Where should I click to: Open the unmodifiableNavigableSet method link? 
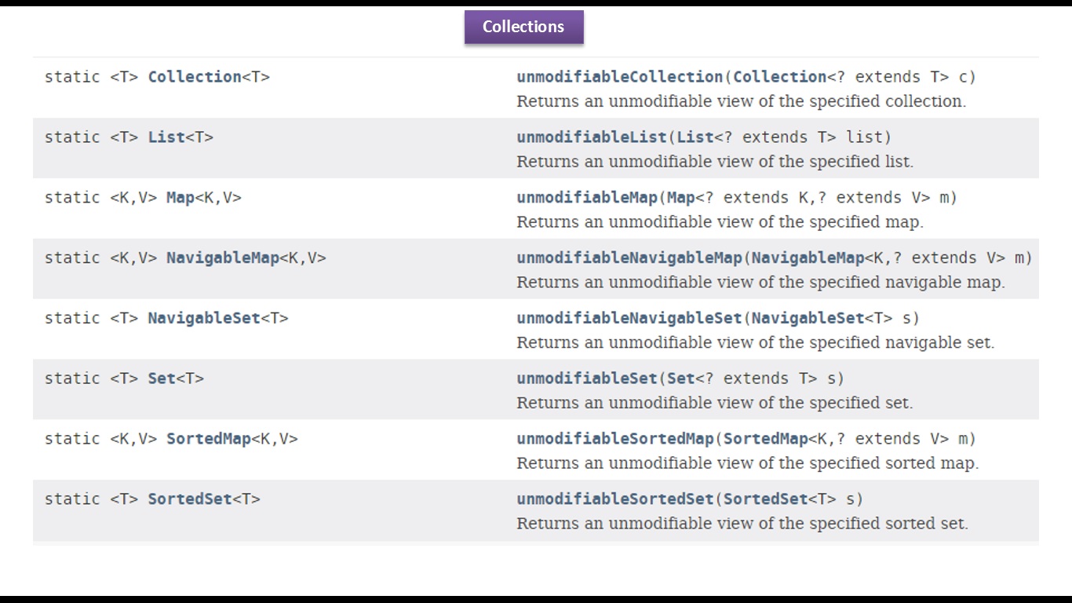click(x=629, y=318)
